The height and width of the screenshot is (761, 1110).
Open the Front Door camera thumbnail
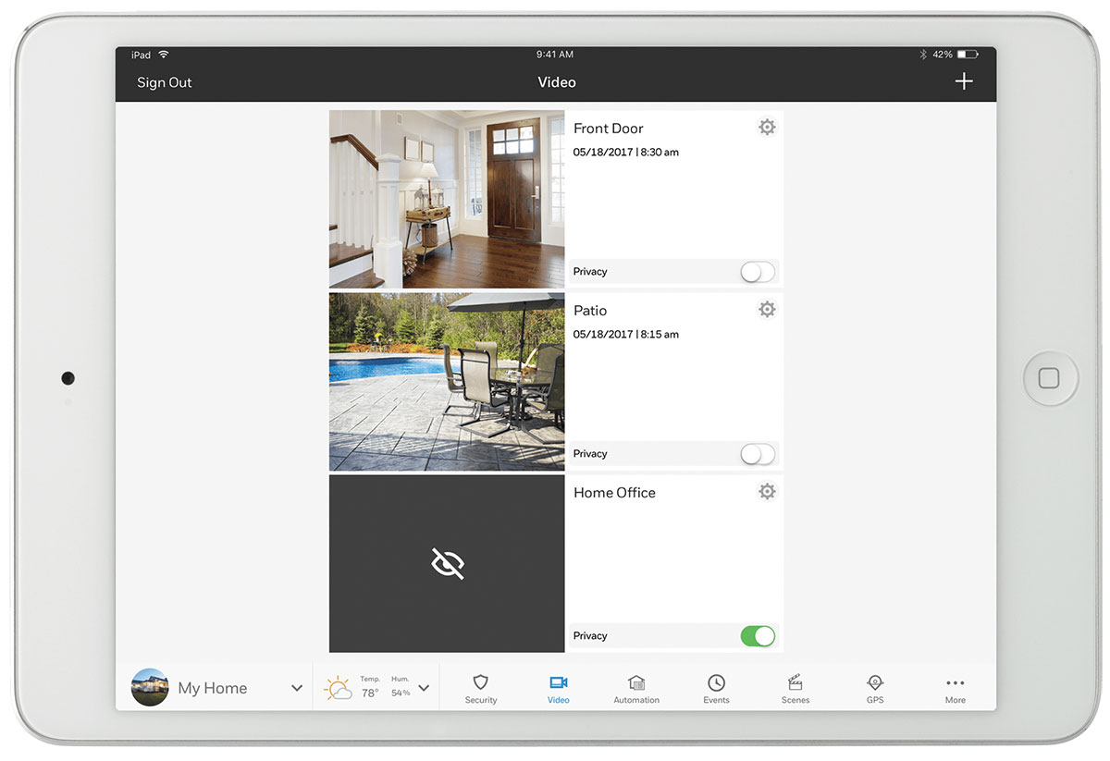[447, 200]
